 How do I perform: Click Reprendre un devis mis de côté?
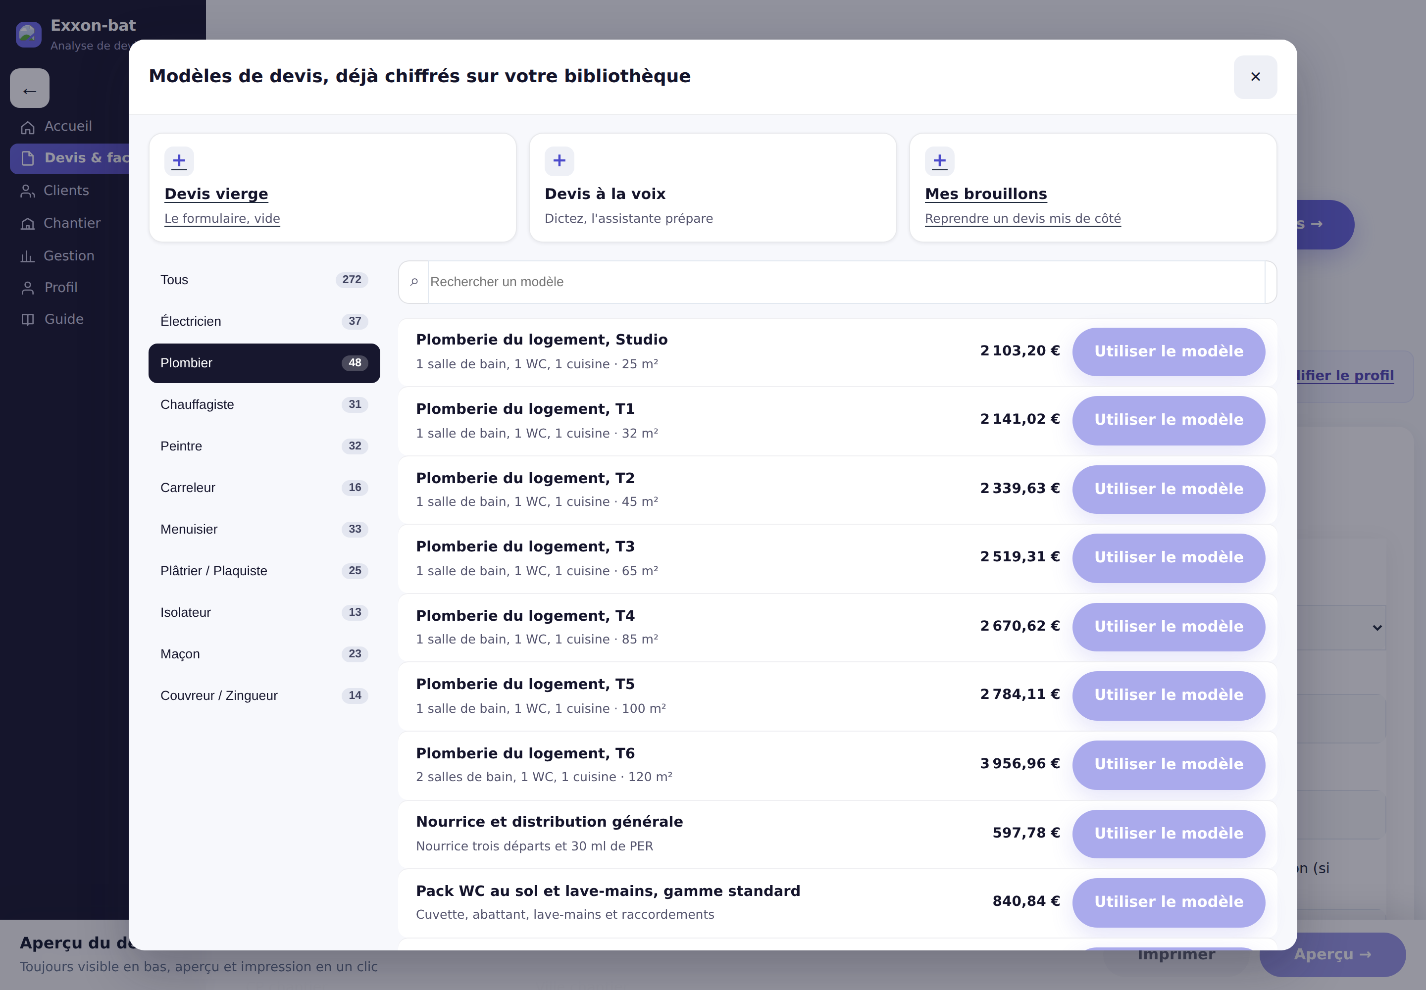click(1022, 218)
